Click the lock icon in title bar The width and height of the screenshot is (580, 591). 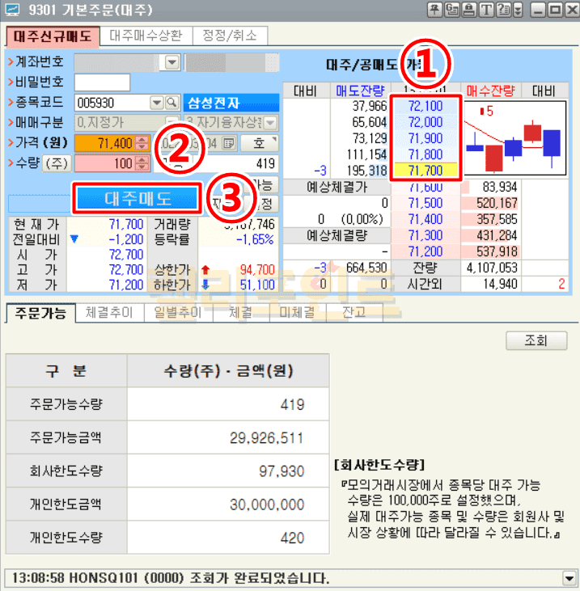tap(469, 11)
